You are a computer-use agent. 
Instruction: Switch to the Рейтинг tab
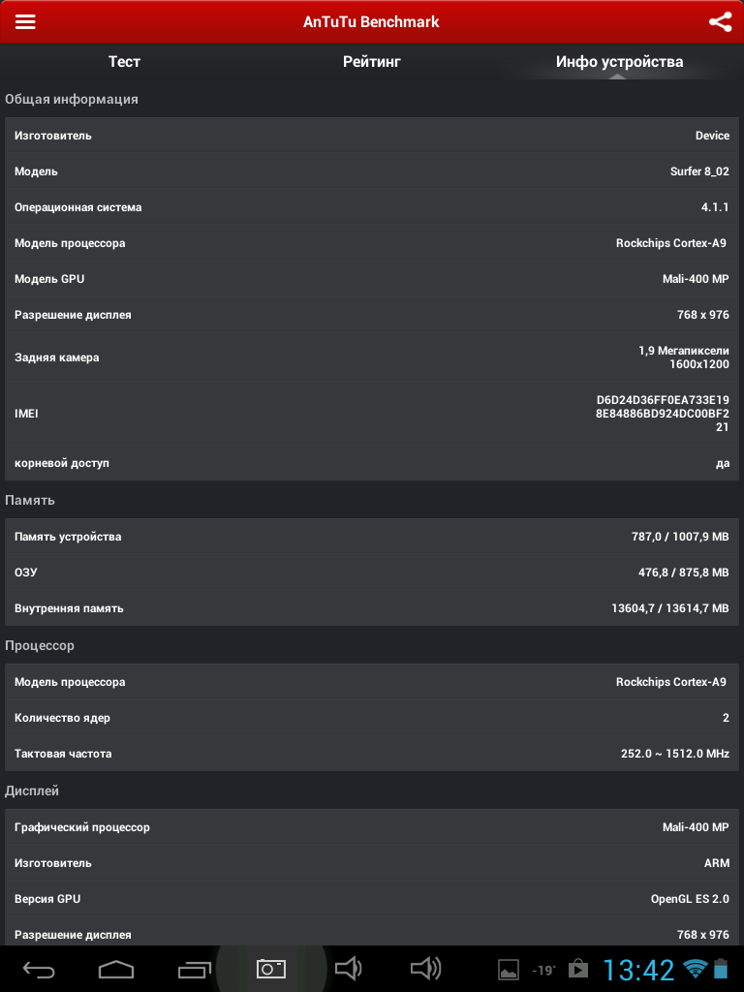pyautogui.click(x=371, y=62)
